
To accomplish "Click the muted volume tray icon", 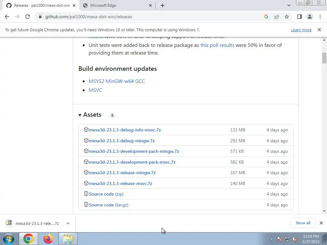I will tap(295, 239).
